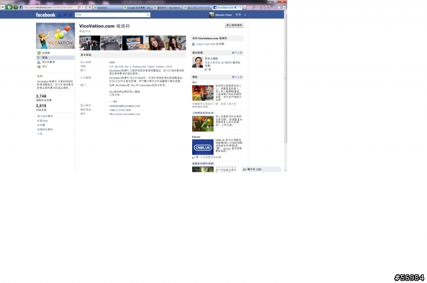The height and width of the screenshot is (283, 427).
Task: Click Show All in the recommended pages header
Action: pyautogui.click(x=237, y=53)
